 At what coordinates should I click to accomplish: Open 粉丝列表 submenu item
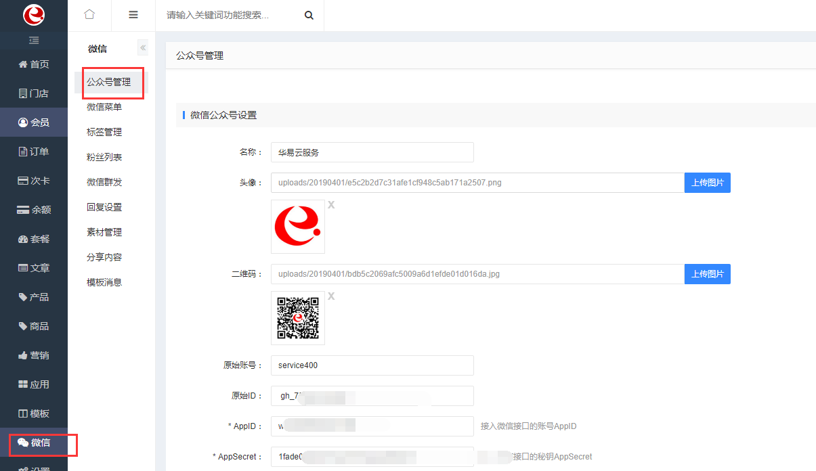coord(104,157)
